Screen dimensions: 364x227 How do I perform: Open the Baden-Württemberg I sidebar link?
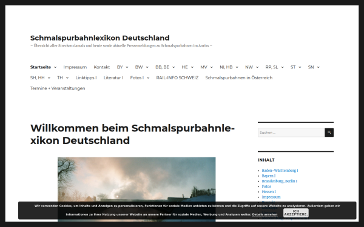pos(280,171)
